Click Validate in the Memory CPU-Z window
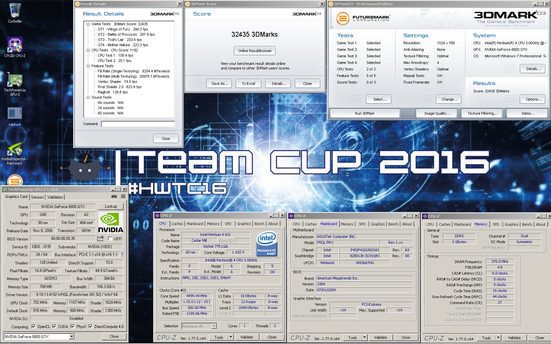551x344 pixels. point(514,338)
